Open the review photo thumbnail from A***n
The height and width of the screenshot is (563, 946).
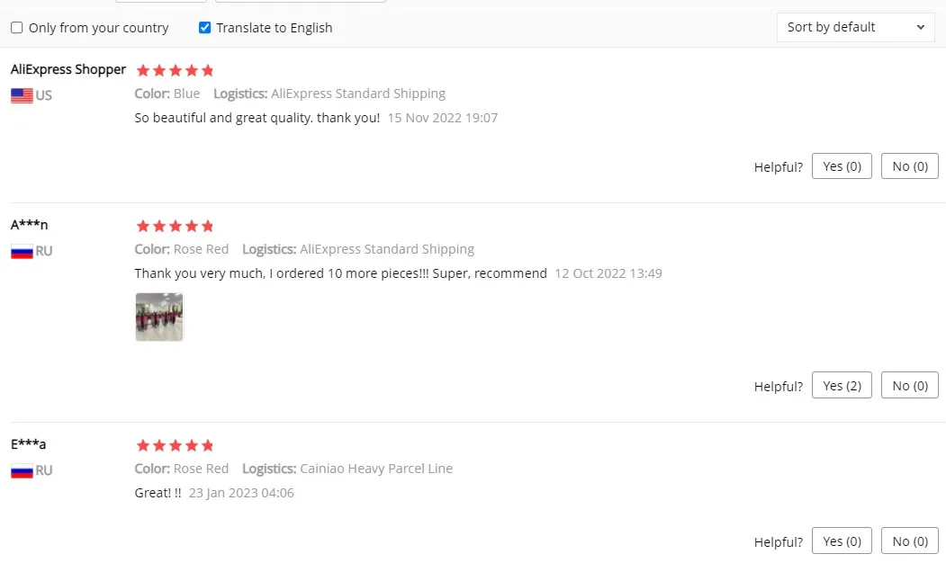[159, 317]
